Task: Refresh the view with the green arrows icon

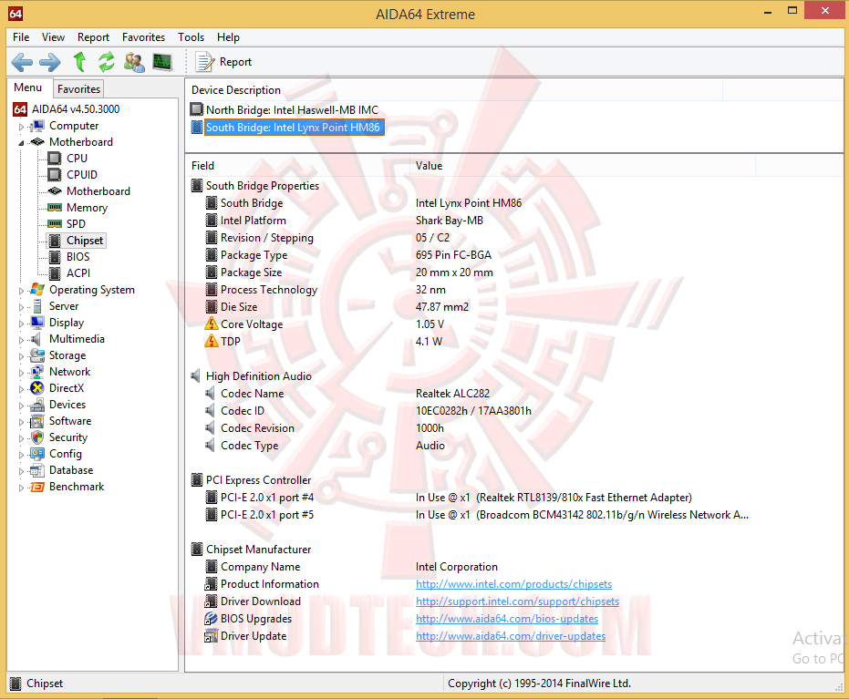Action: 107,62
